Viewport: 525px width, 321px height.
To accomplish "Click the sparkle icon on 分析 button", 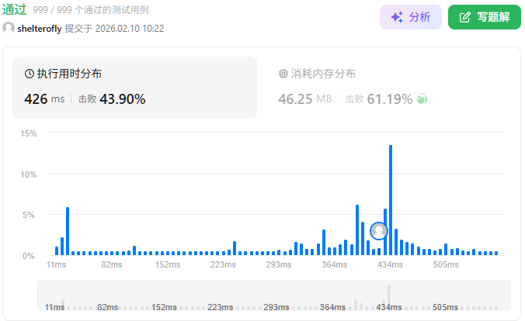I will (x=396, y=17).
